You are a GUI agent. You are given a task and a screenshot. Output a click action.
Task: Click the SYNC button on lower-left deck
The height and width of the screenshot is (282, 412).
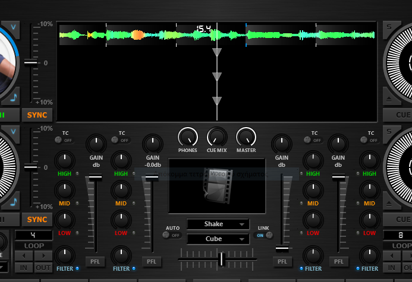(37, 219)
